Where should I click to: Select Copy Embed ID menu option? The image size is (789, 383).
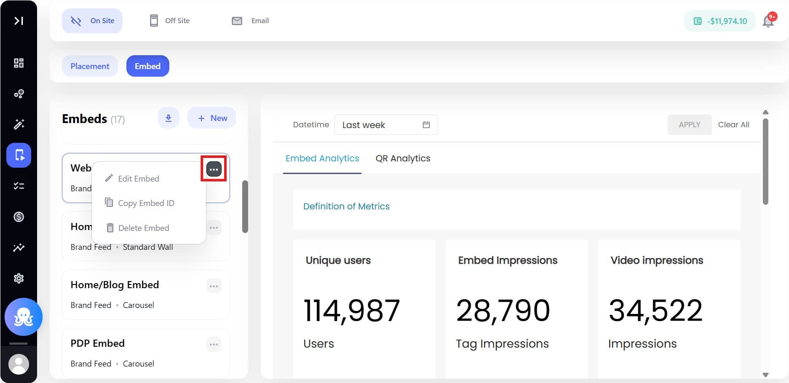coord(146,203)
